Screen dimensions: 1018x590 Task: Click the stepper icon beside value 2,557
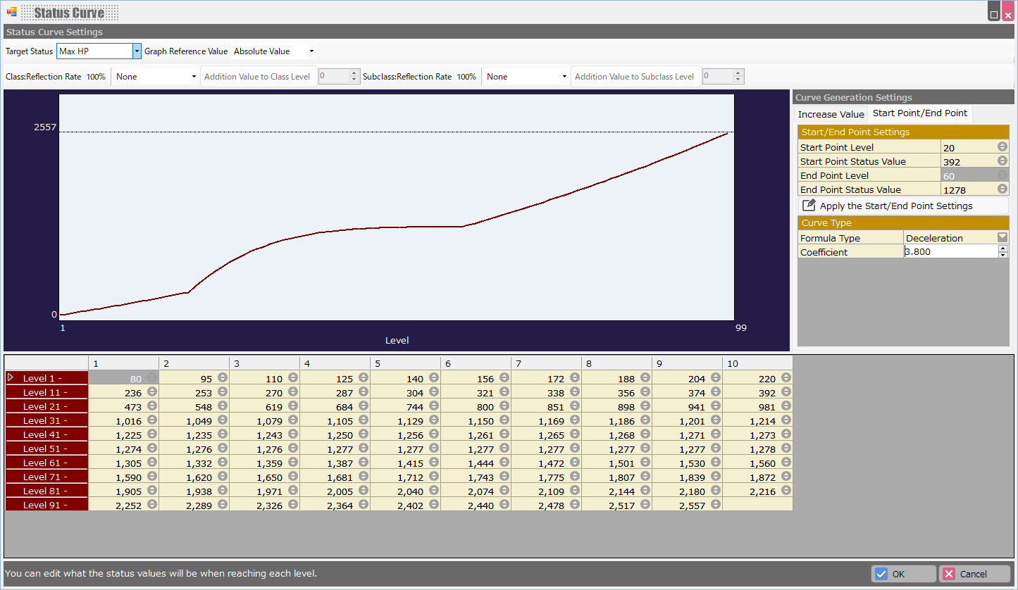click(715, 505)
